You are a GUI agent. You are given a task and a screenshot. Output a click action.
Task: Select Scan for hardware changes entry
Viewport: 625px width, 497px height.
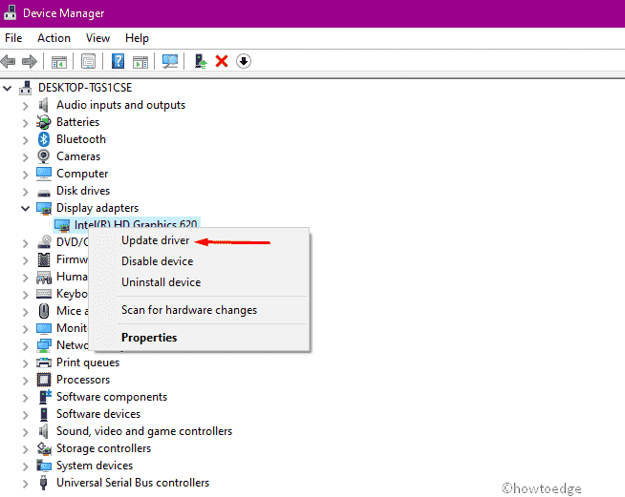189,310
